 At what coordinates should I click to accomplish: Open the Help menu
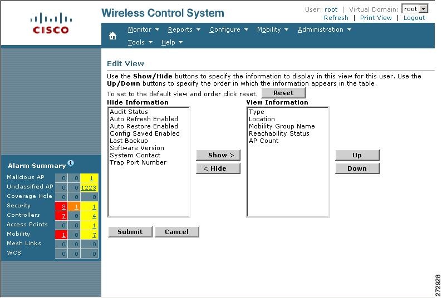[x=171, y=42]
